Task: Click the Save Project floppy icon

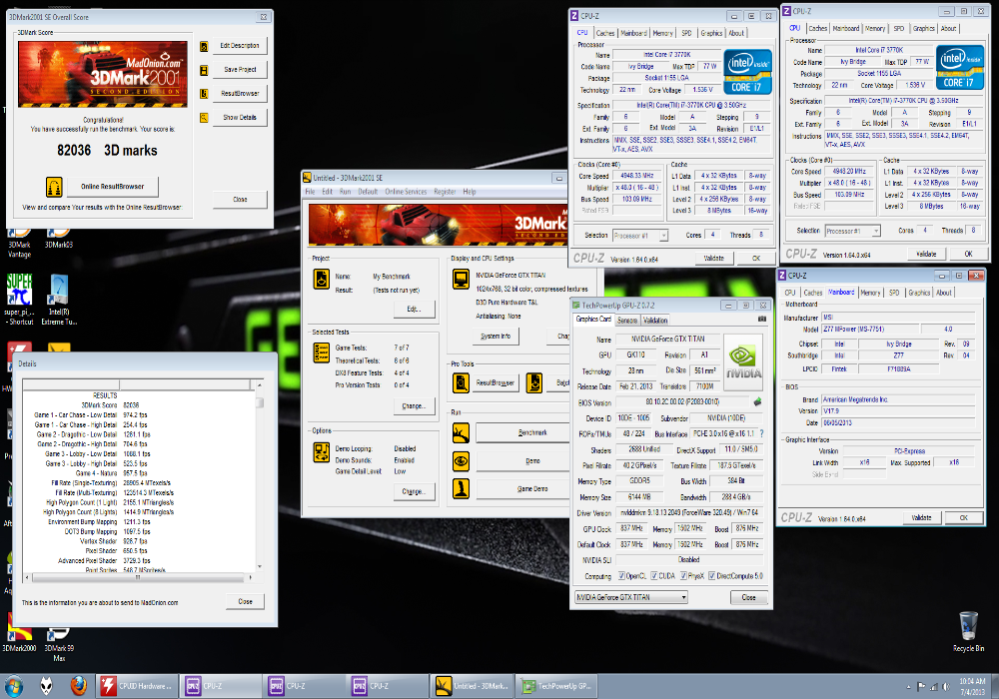Action: click(204, 70)
